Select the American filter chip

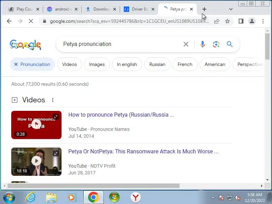pyautogui.click(x=215, y=64)
